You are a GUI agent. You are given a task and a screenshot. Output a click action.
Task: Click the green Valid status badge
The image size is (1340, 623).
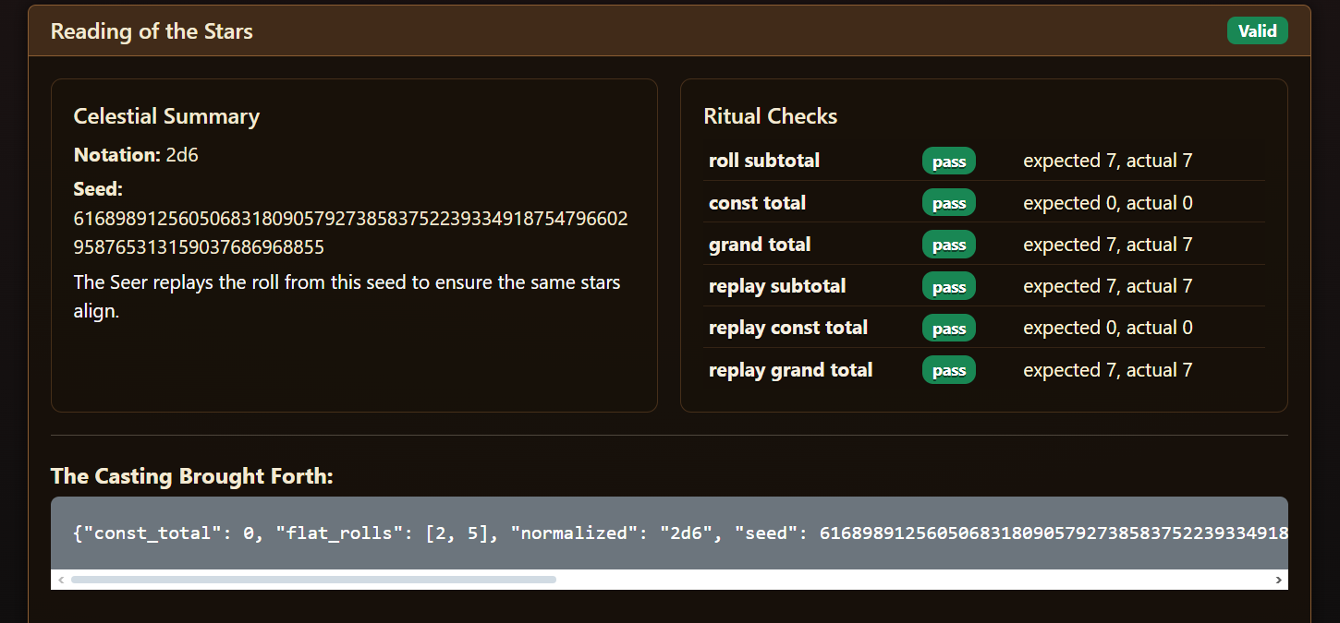point(1257,30)
